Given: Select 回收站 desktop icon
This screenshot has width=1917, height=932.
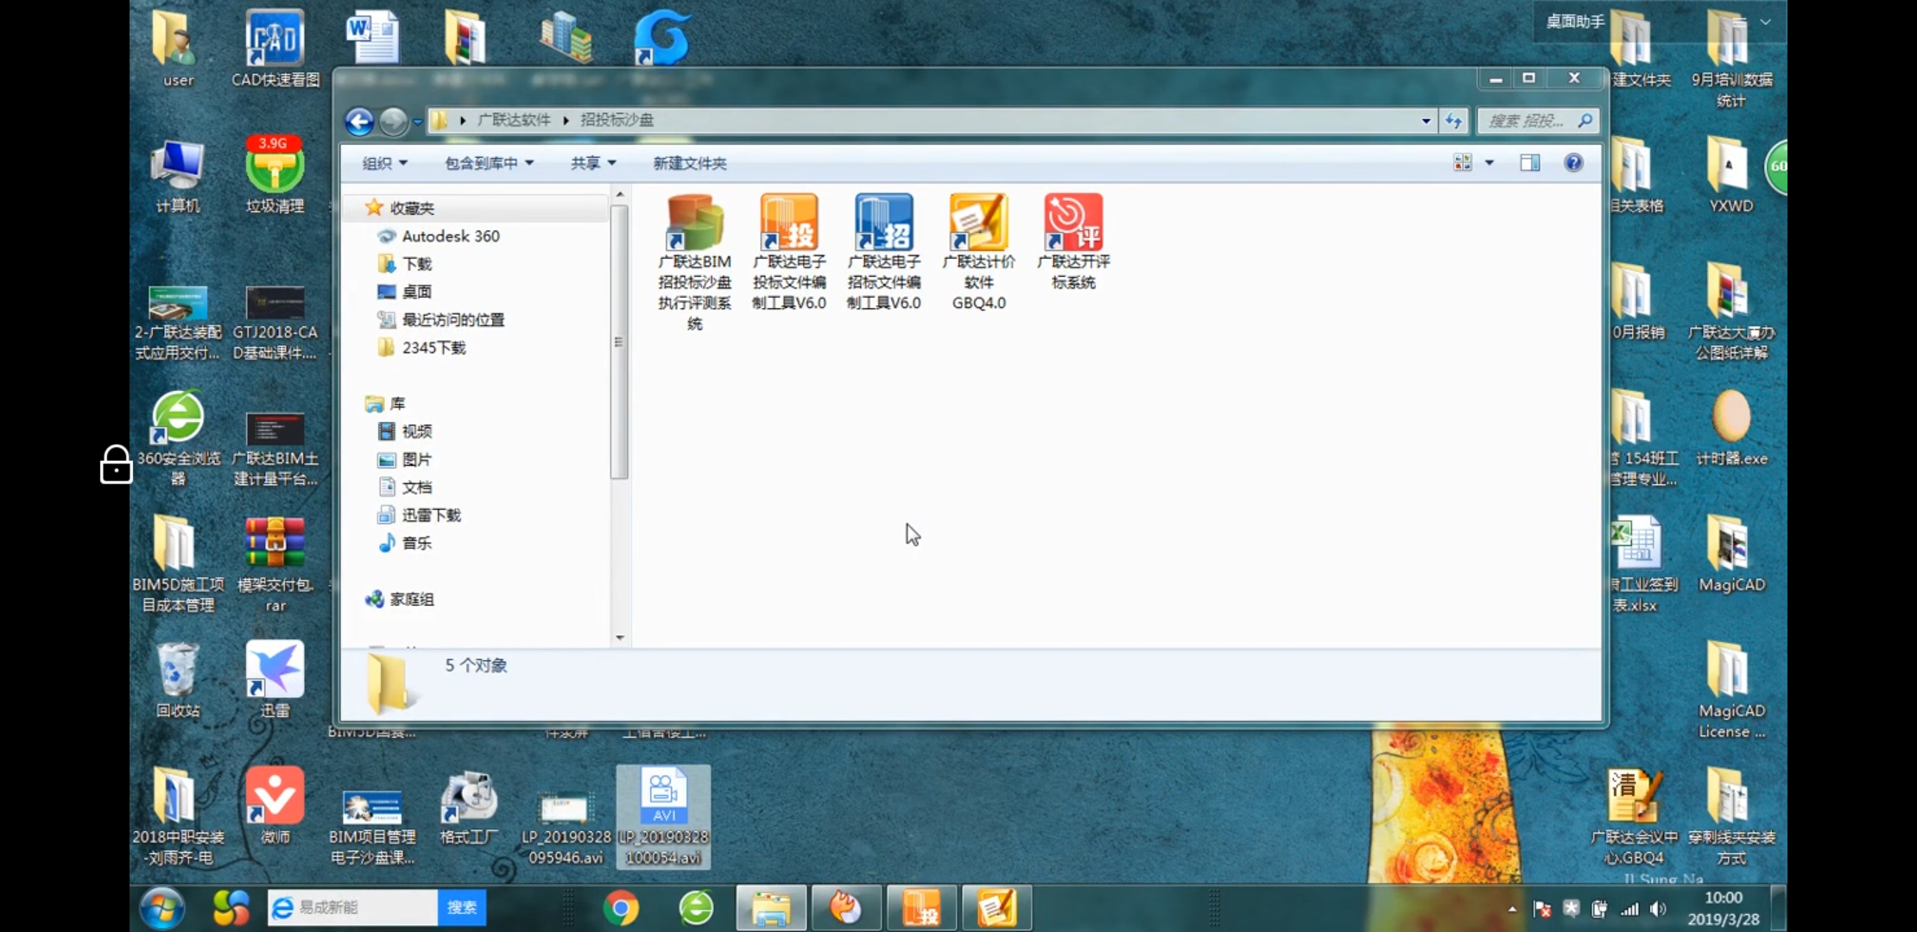Looking at the screenshot, I should coord(177,680).
